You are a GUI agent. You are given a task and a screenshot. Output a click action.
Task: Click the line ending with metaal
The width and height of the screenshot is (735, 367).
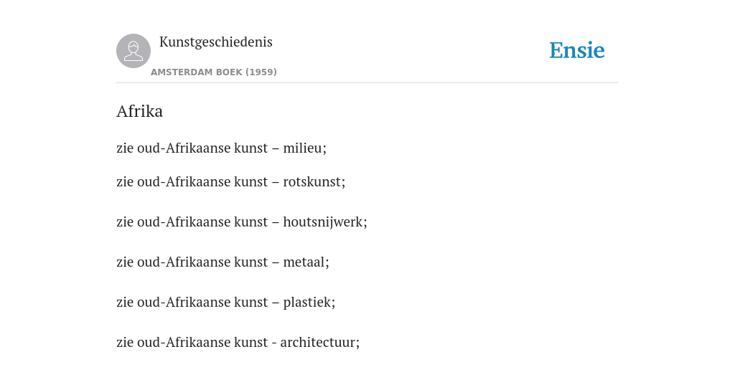(223, 262)
